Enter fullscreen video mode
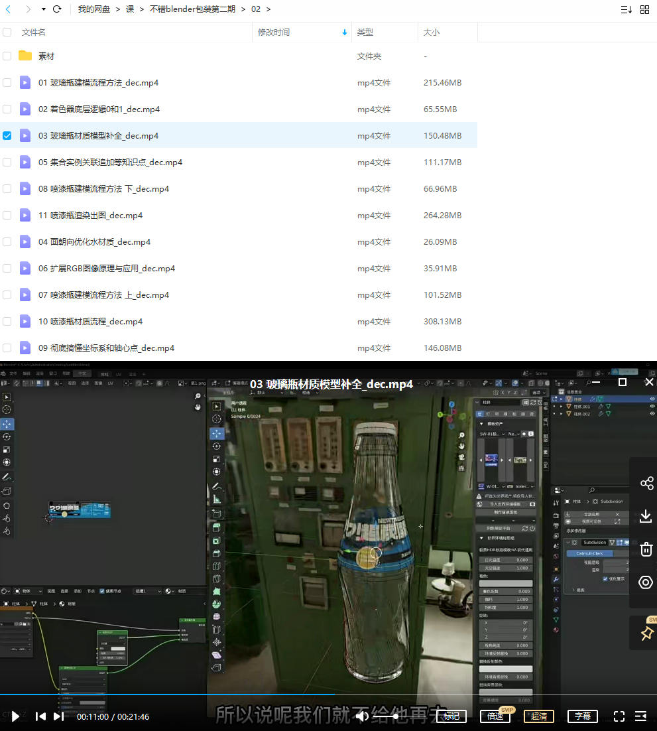Screen dimensions: 657x731 click(619, 716)
